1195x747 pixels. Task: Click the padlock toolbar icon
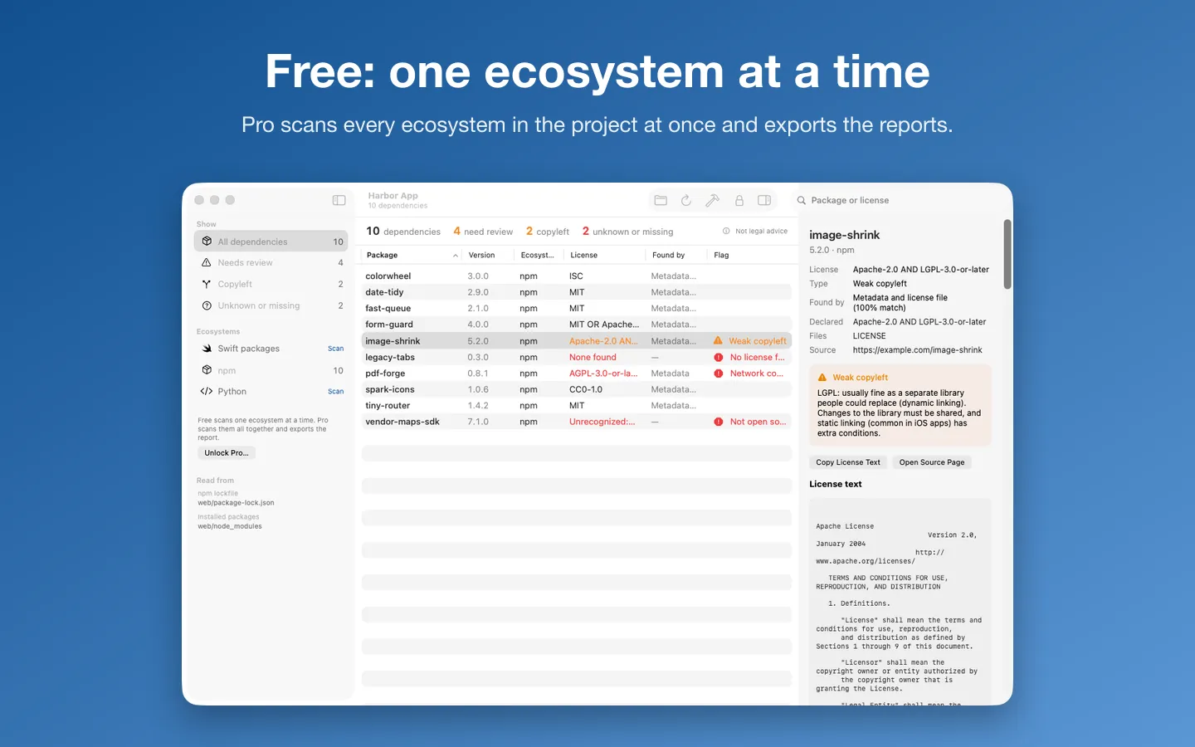pos(739,200)
